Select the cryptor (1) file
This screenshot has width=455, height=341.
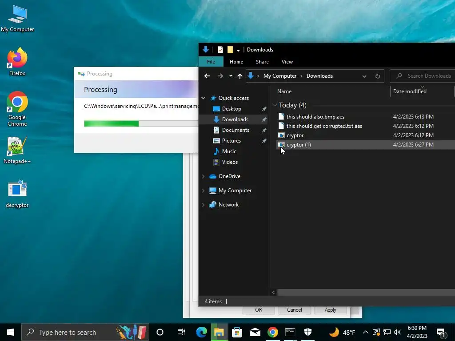pos(299,144)
